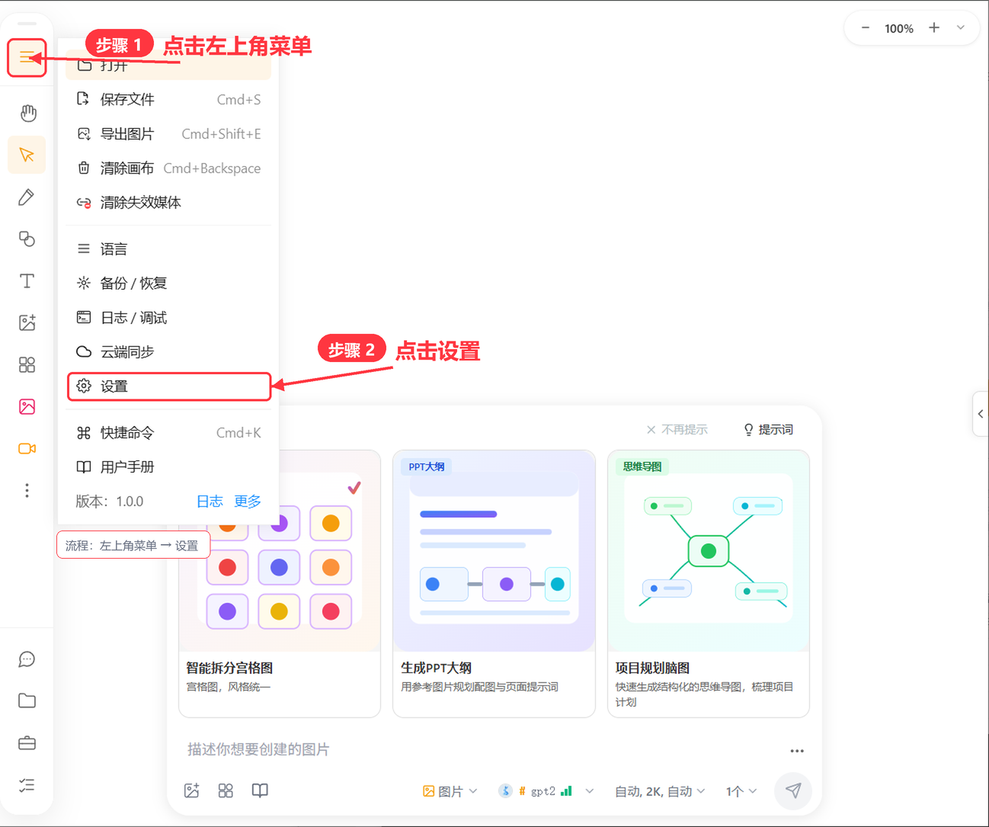Open the briefcase toolbox icon

(27, 743)
